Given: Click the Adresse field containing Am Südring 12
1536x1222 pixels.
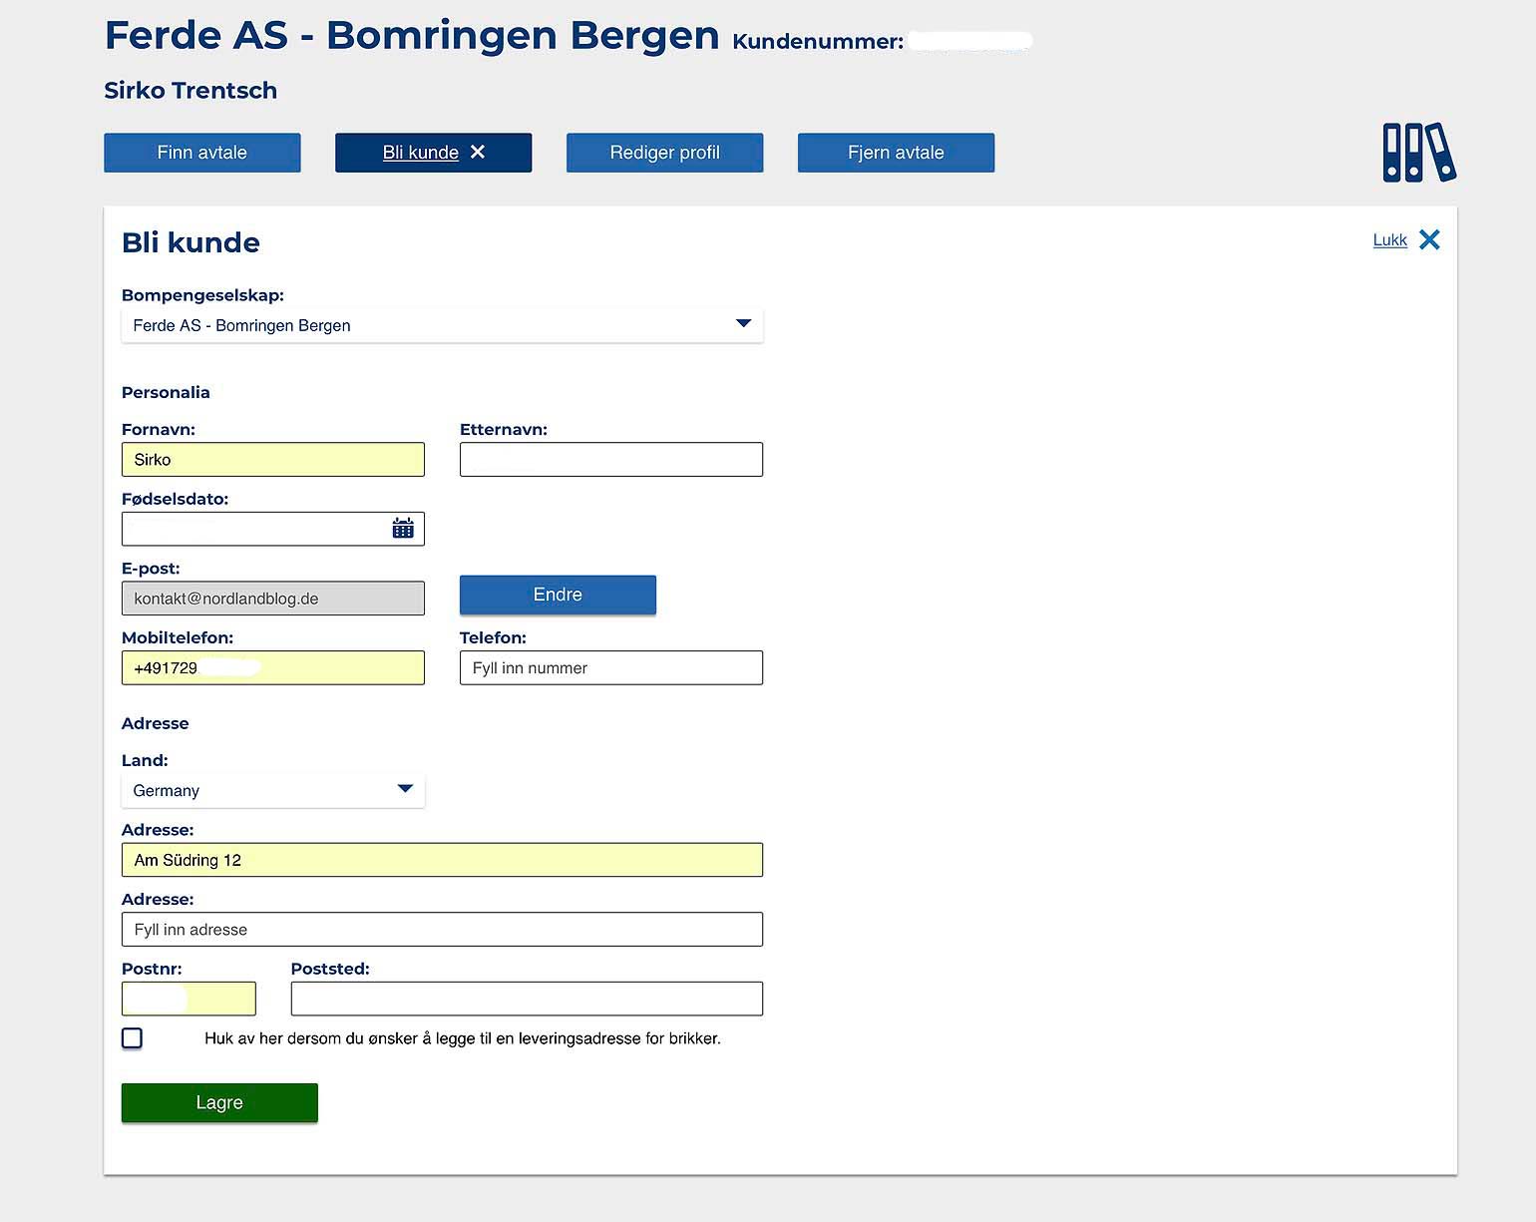Looking at the screenshot, I should click(442, 860).
